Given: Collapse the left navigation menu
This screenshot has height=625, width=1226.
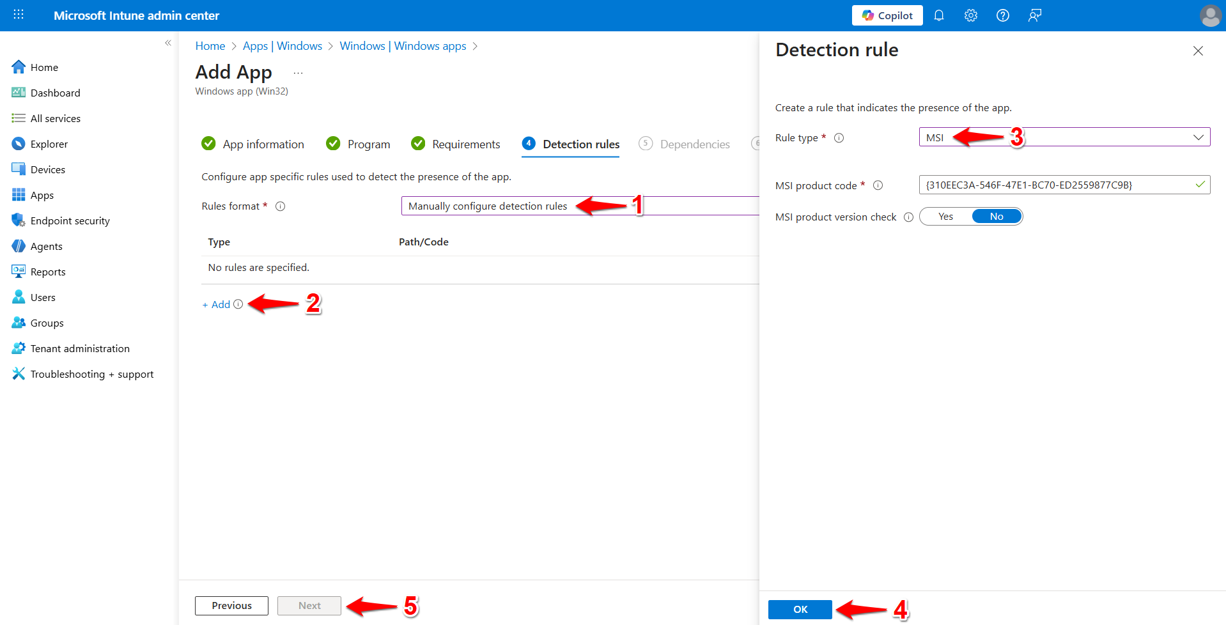Looking at the screenshot, I should tap(168, 43).
